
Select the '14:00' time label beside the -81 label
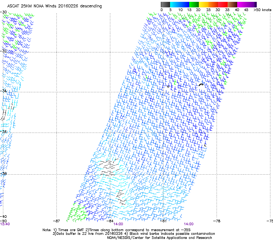click(189, 224)
